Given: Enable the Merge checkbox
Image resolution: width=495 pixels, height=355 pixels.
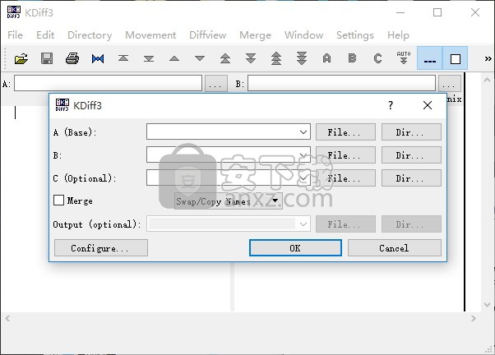Looking at the screenshot, I should click(x=58, y=200).
